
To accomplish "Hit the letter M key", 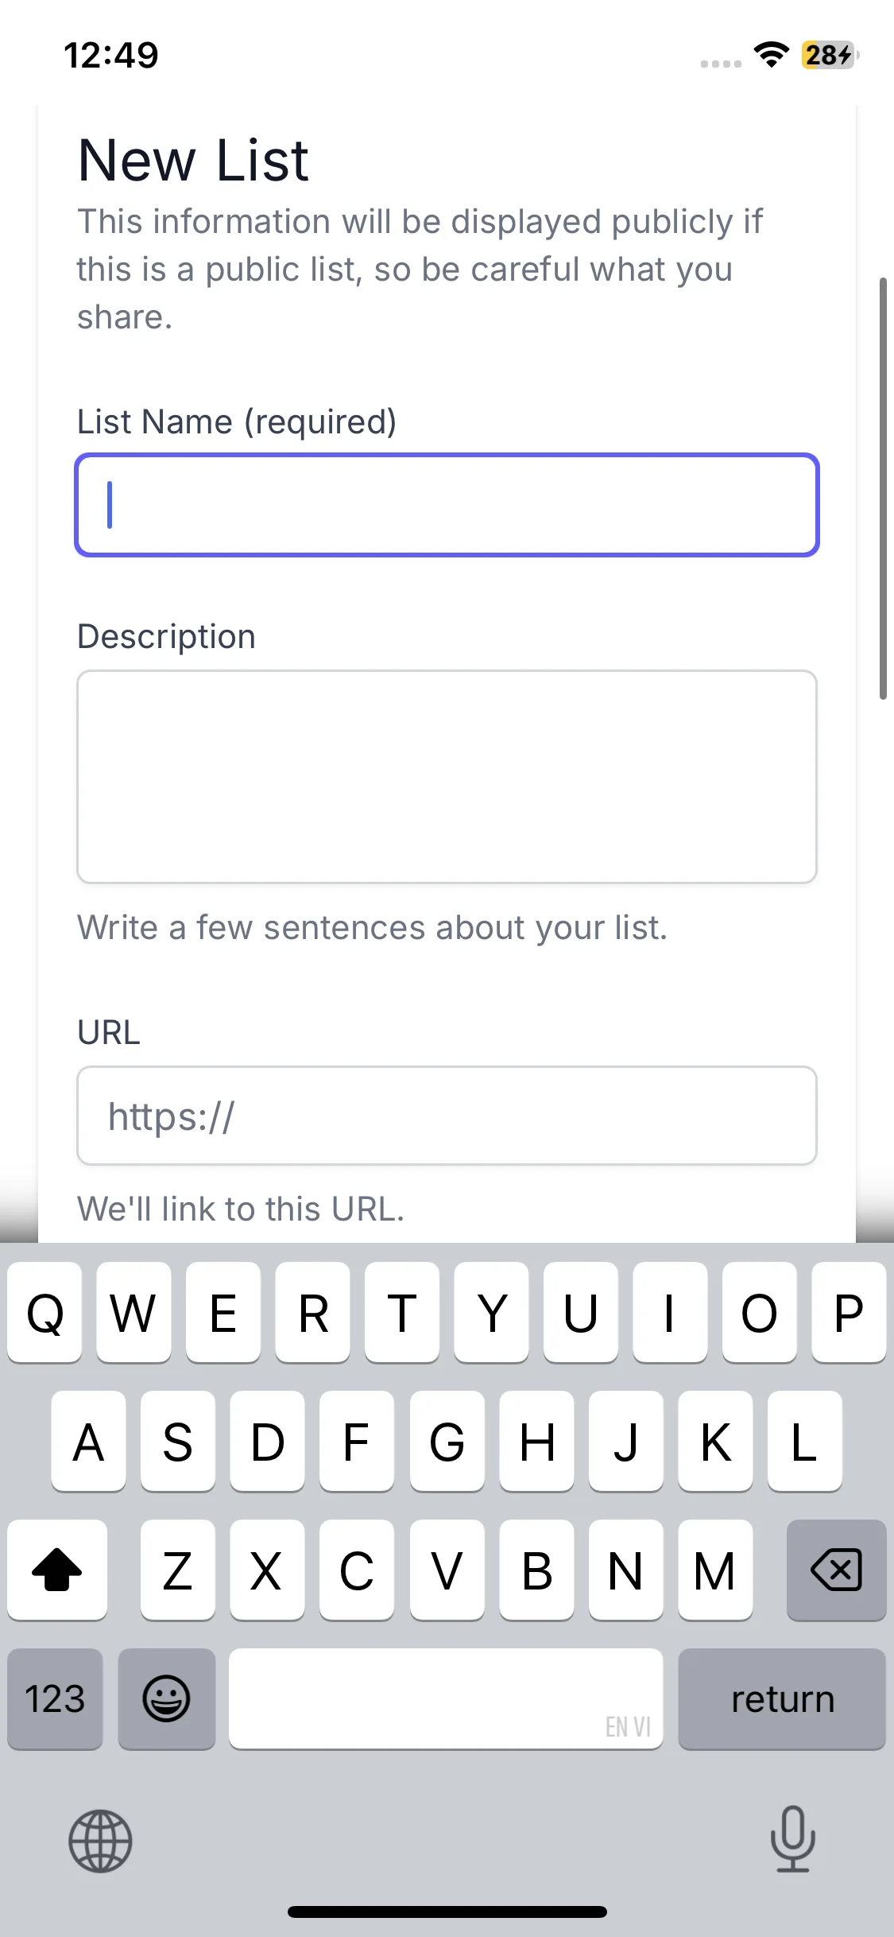I will tap(714, 1570).
